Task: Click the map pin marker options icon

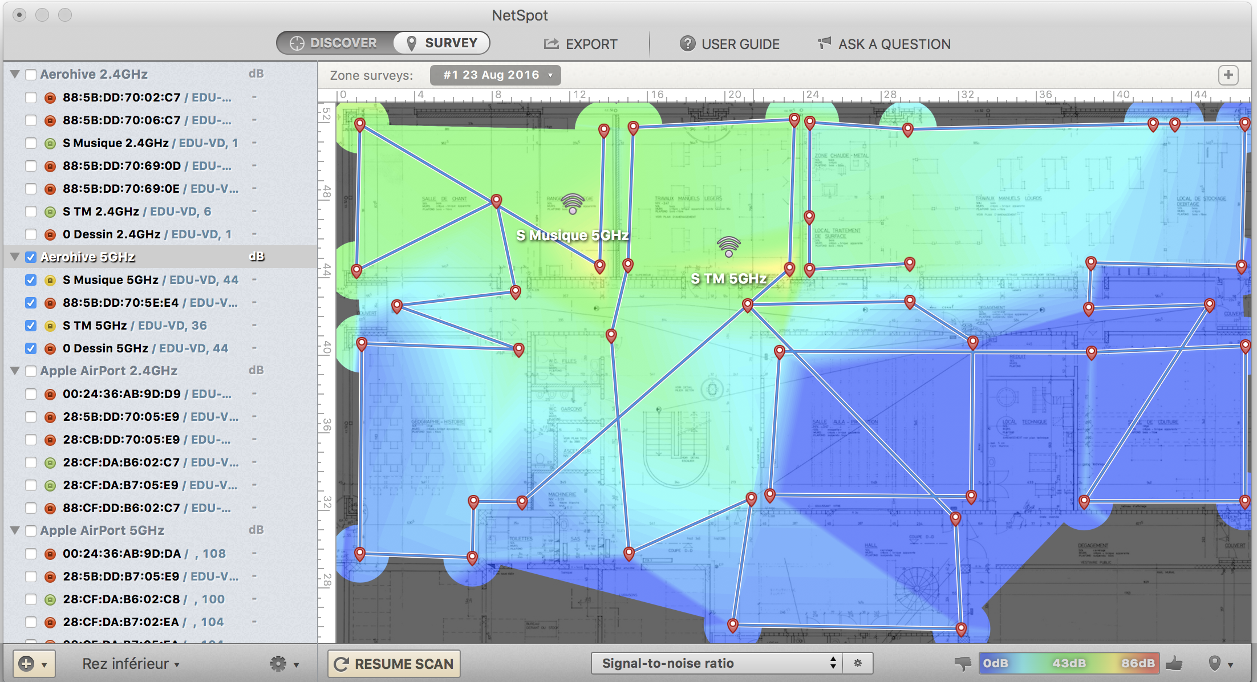Action: [x=1214, y=663]
